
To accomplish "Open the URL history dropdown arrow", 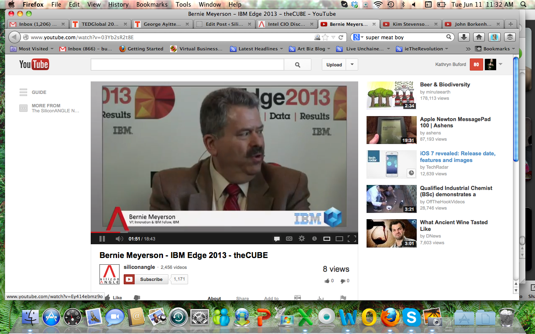I will (x=333, y=37).
